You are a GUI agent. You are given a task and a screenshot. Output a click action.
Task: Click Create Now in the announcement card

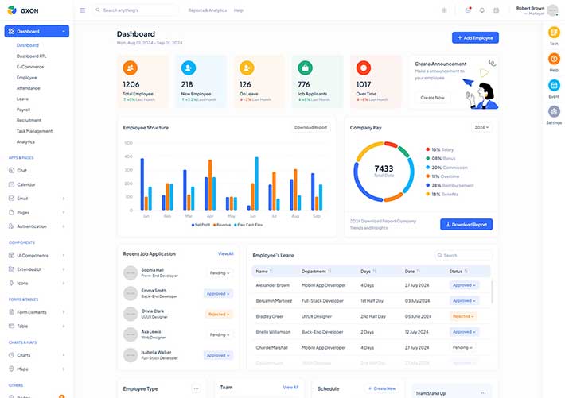(x=432, y=98)
